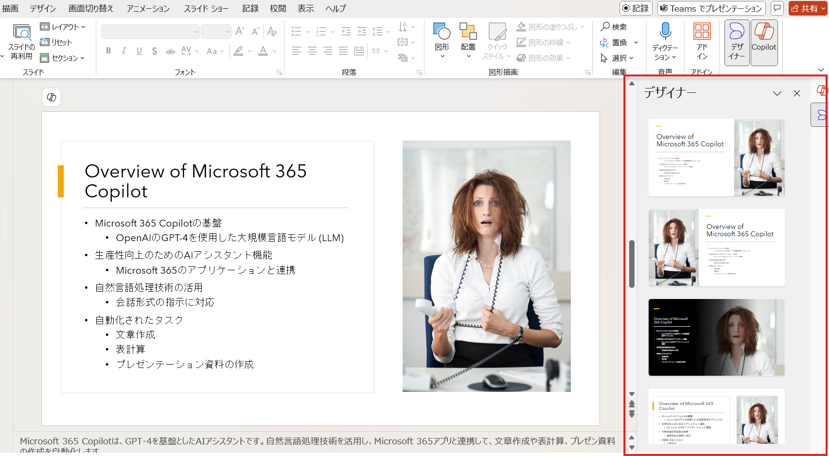Toggle Underline text formatting
This screenshot has height=456, width=829.
(x=139, y=51)
